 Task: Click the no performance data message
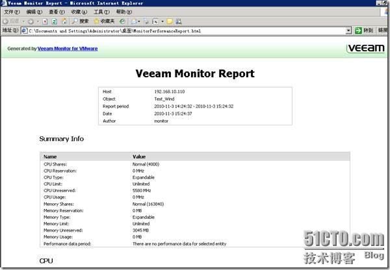pos(179,244)
